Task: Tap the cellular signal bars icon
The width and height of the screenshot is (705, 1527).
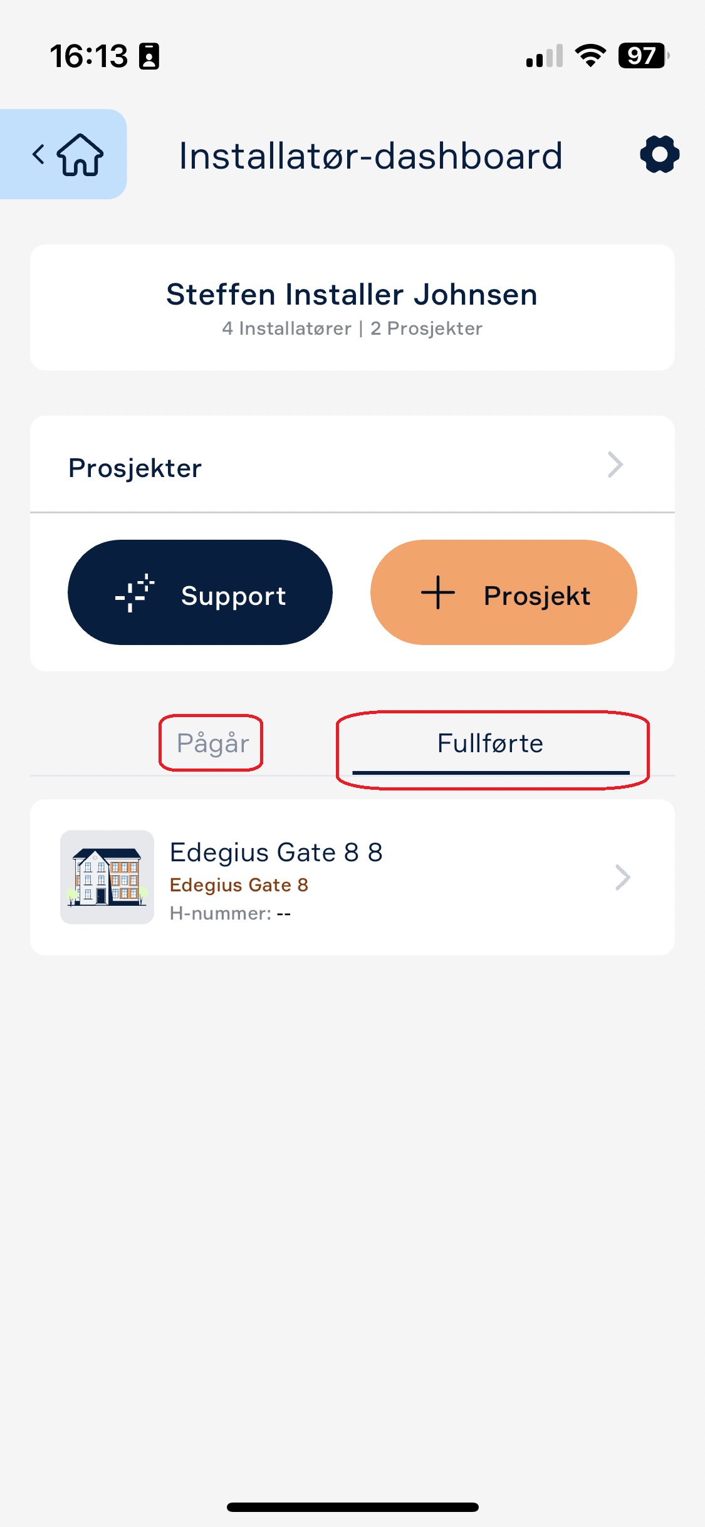Action: [x=545, y=56]
